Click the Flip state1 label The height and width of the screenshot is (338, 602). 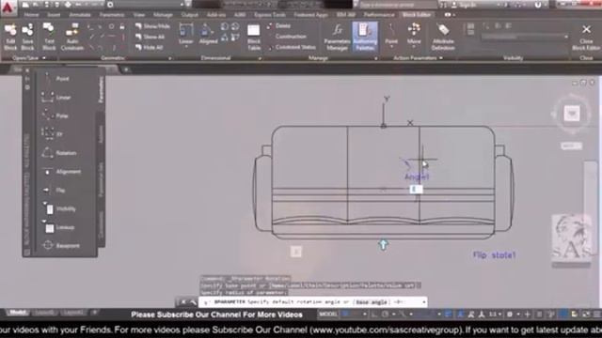[x=495, y=254]
